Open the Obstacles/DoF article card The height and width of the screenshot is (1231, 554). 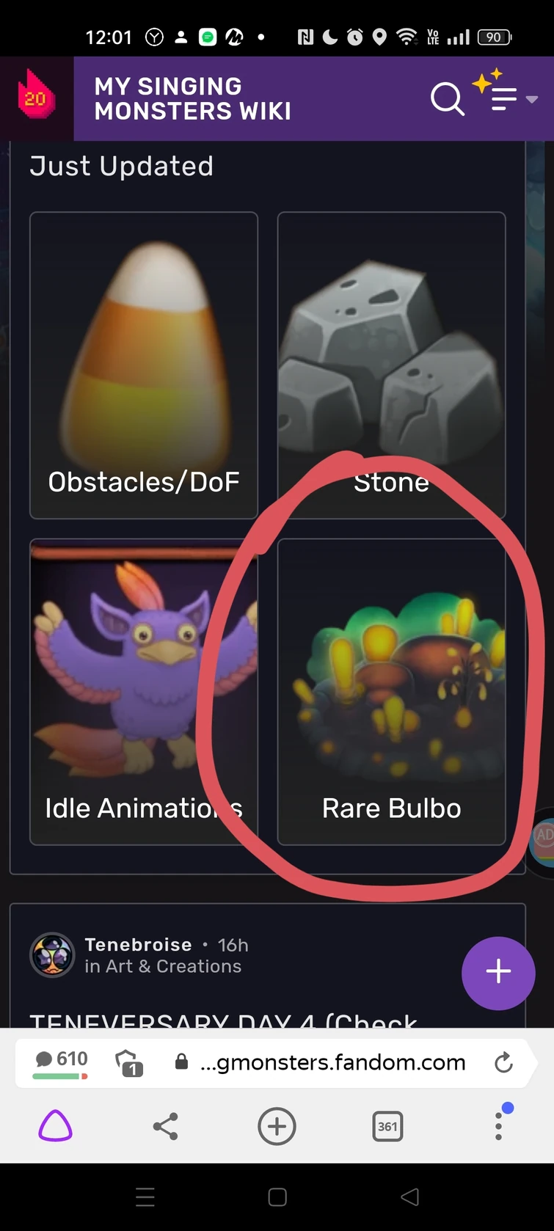pyautogui.click(x=144, y=365)
